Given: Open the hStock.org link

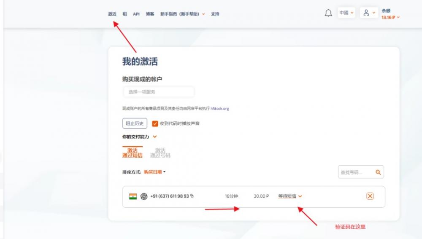Looking at the screenshot, I should pos(219,109).
